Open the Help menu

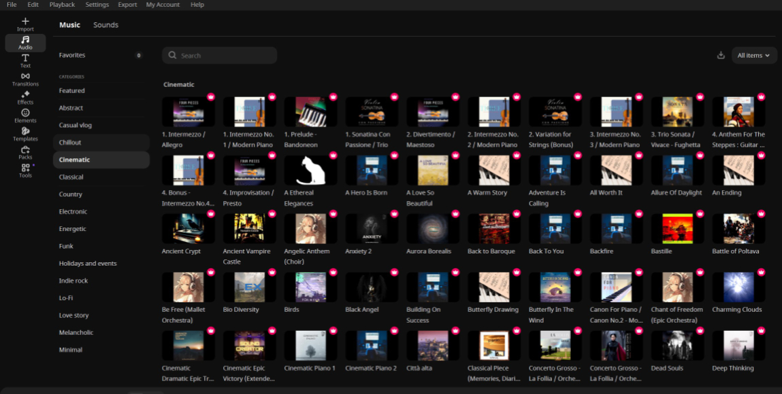pyautogui.click(x=197, y=5)
